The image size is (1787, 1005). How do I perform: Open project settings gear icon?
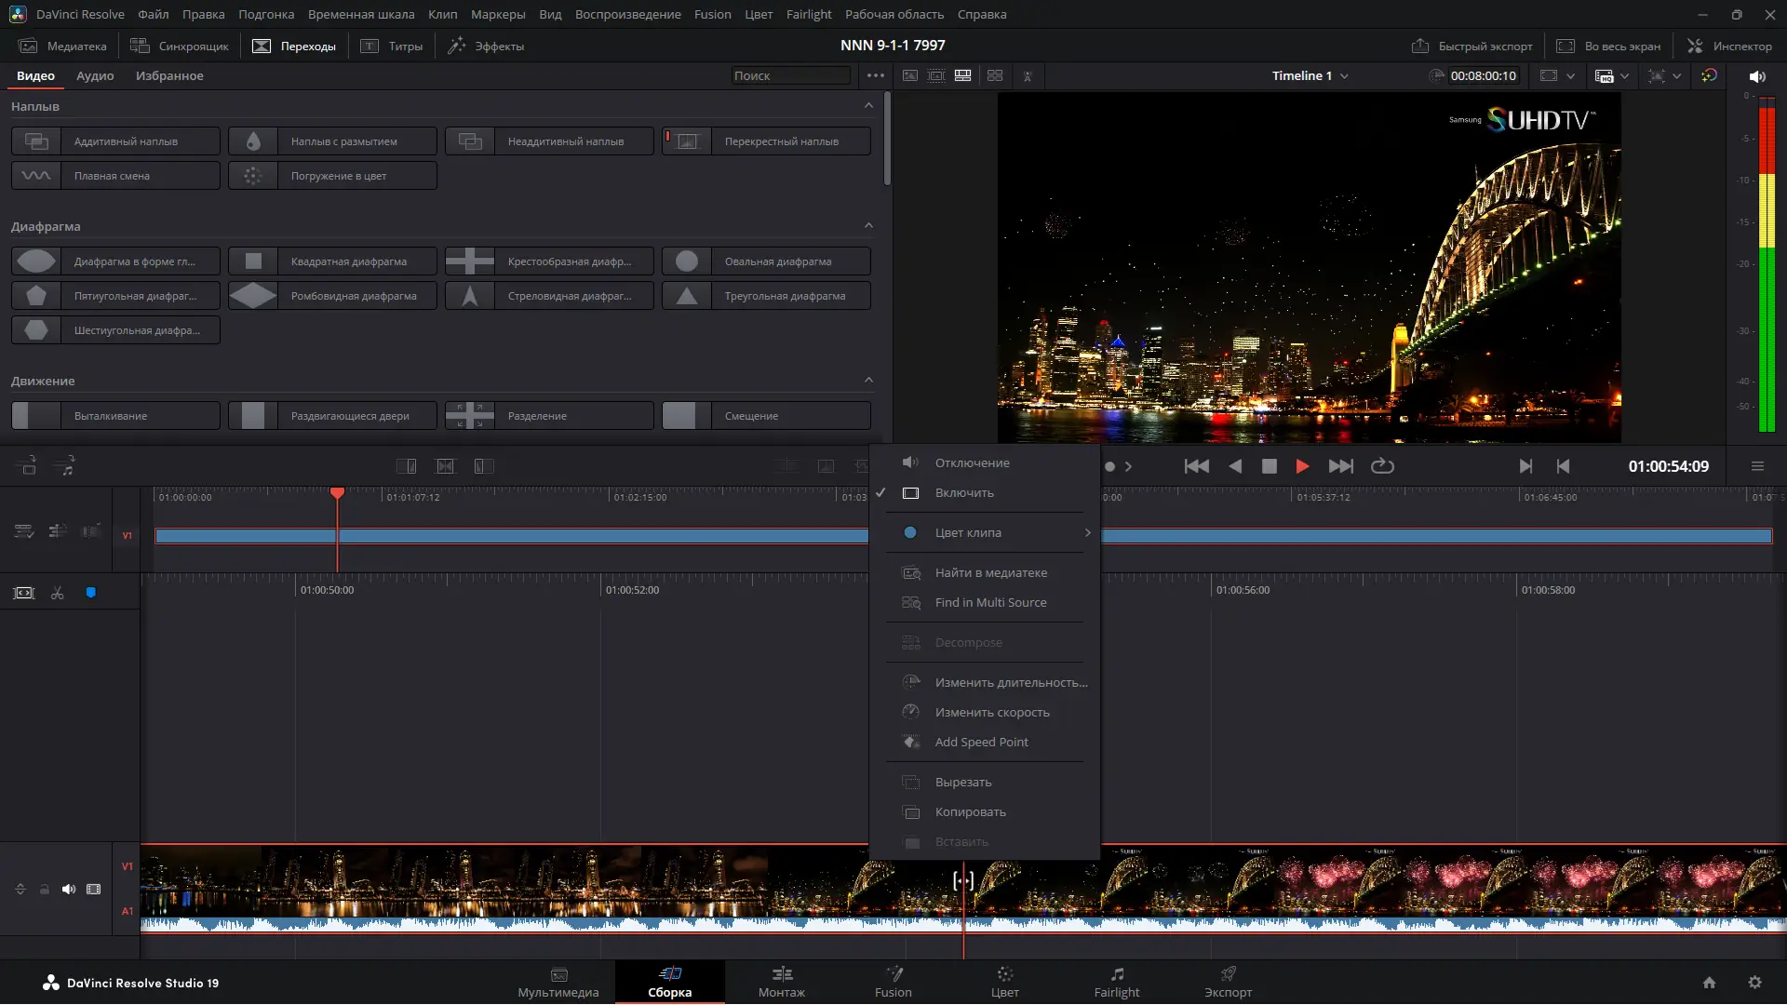coord(1754,983)
